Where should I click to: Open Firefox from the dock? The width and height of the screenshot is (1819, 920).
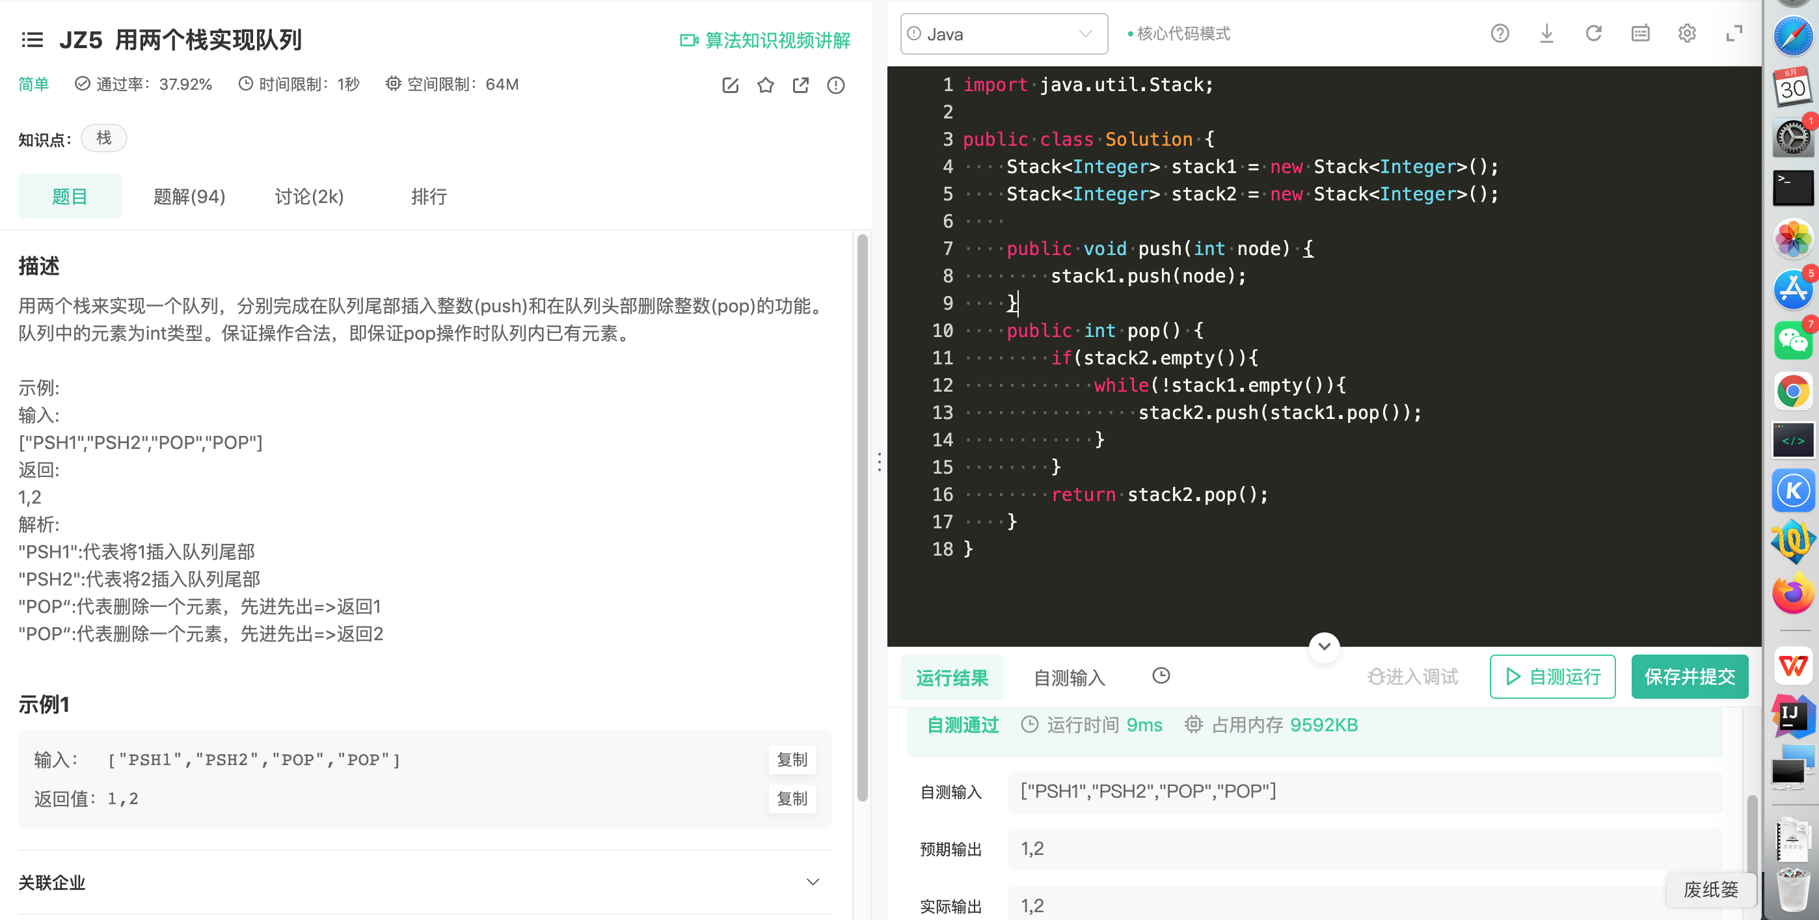(1793, 593)
